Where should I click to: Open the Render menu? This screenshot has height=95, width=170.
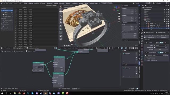[11, 3]
